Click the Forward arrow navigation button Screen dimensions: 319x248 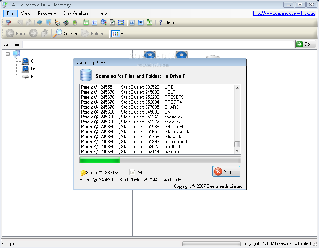[x=33, y=33]
